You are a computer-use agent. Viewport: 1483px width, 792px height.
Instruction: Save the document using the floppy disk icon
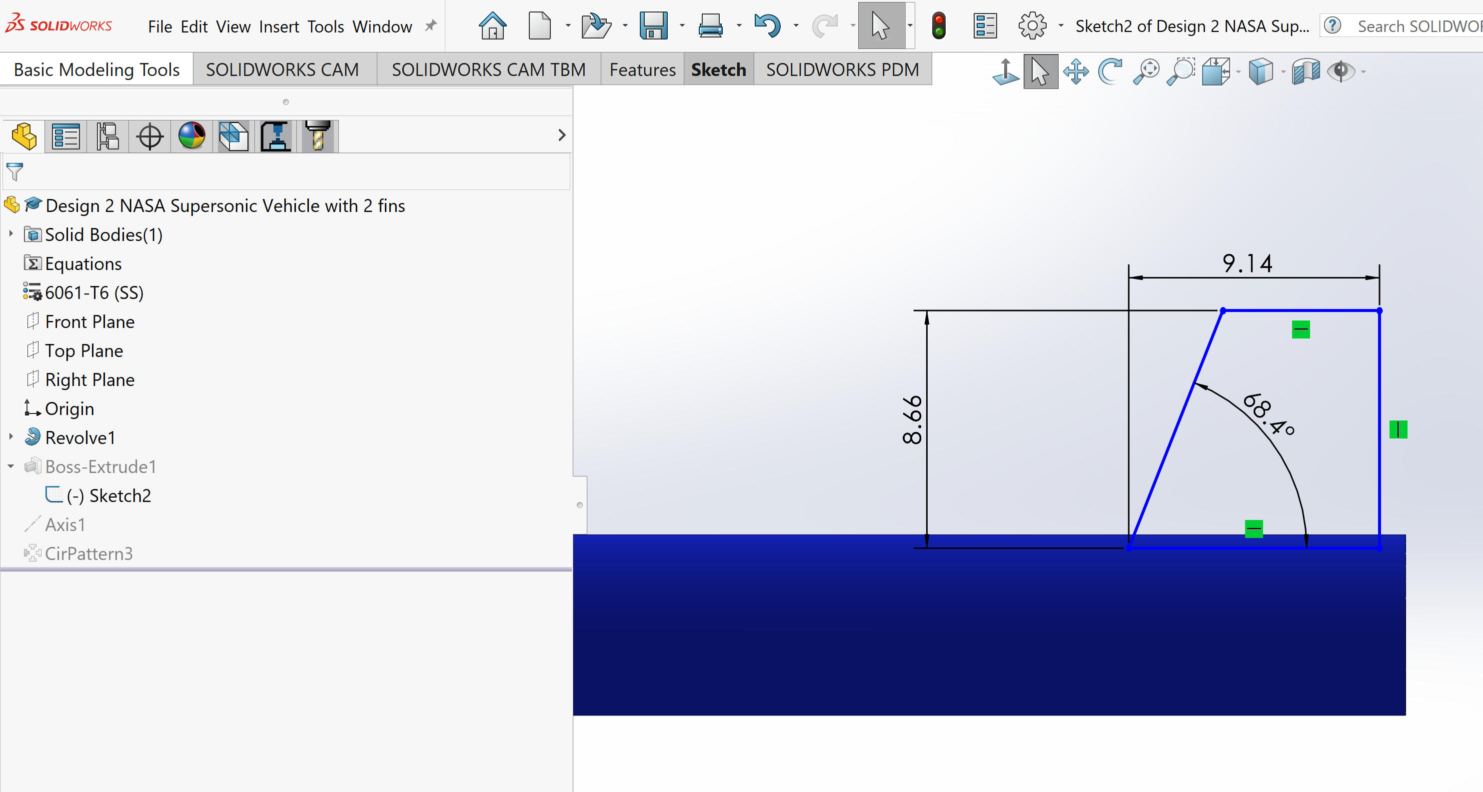653,26
